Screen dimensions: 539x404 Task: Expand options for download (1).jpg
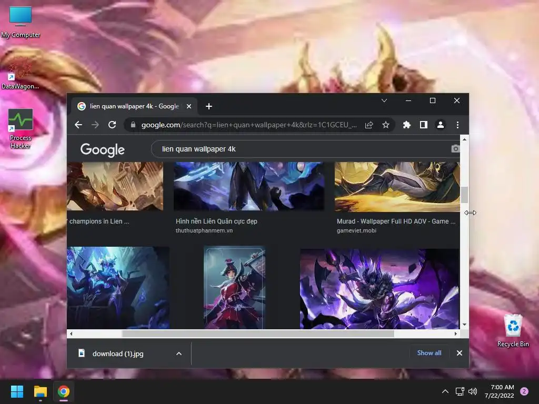[179, 353]
